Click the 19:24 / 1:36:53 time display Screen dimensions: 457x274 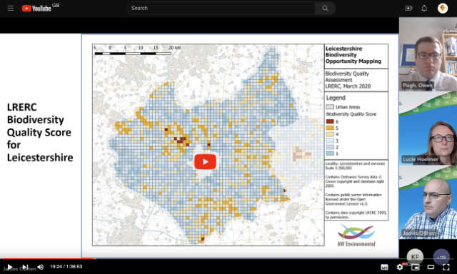[x=66, y=266]
